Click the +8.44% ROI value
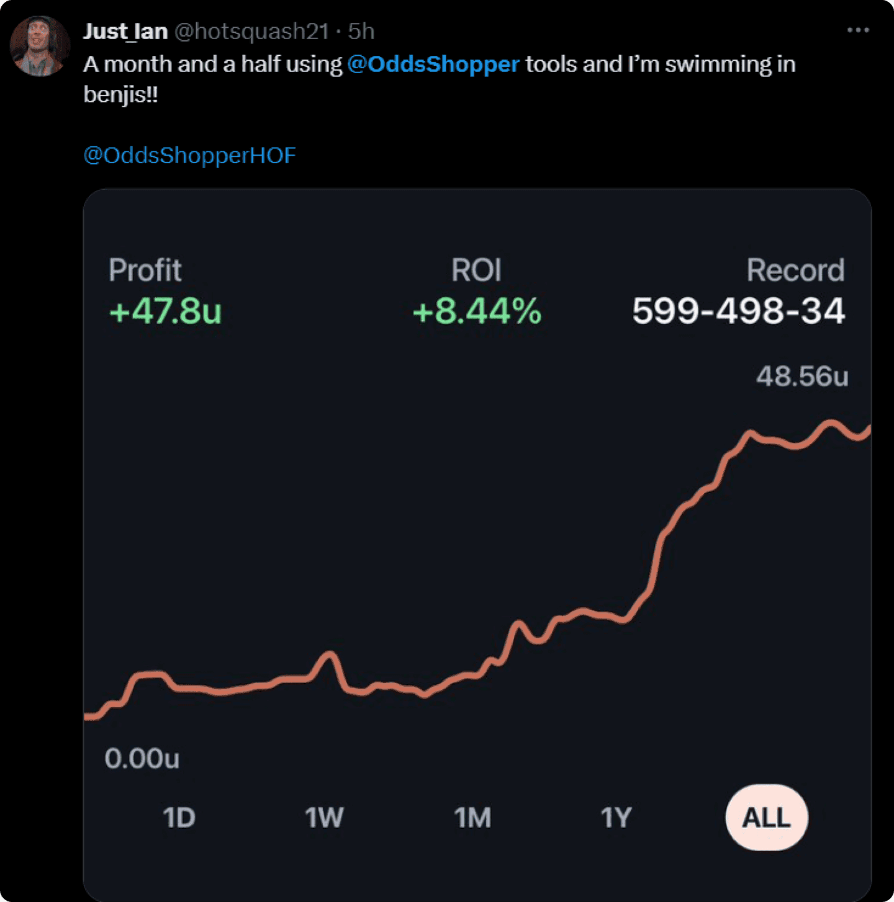The width and height of the screenshot is (894, 902). pyautogui.click(x=477, y=311)
